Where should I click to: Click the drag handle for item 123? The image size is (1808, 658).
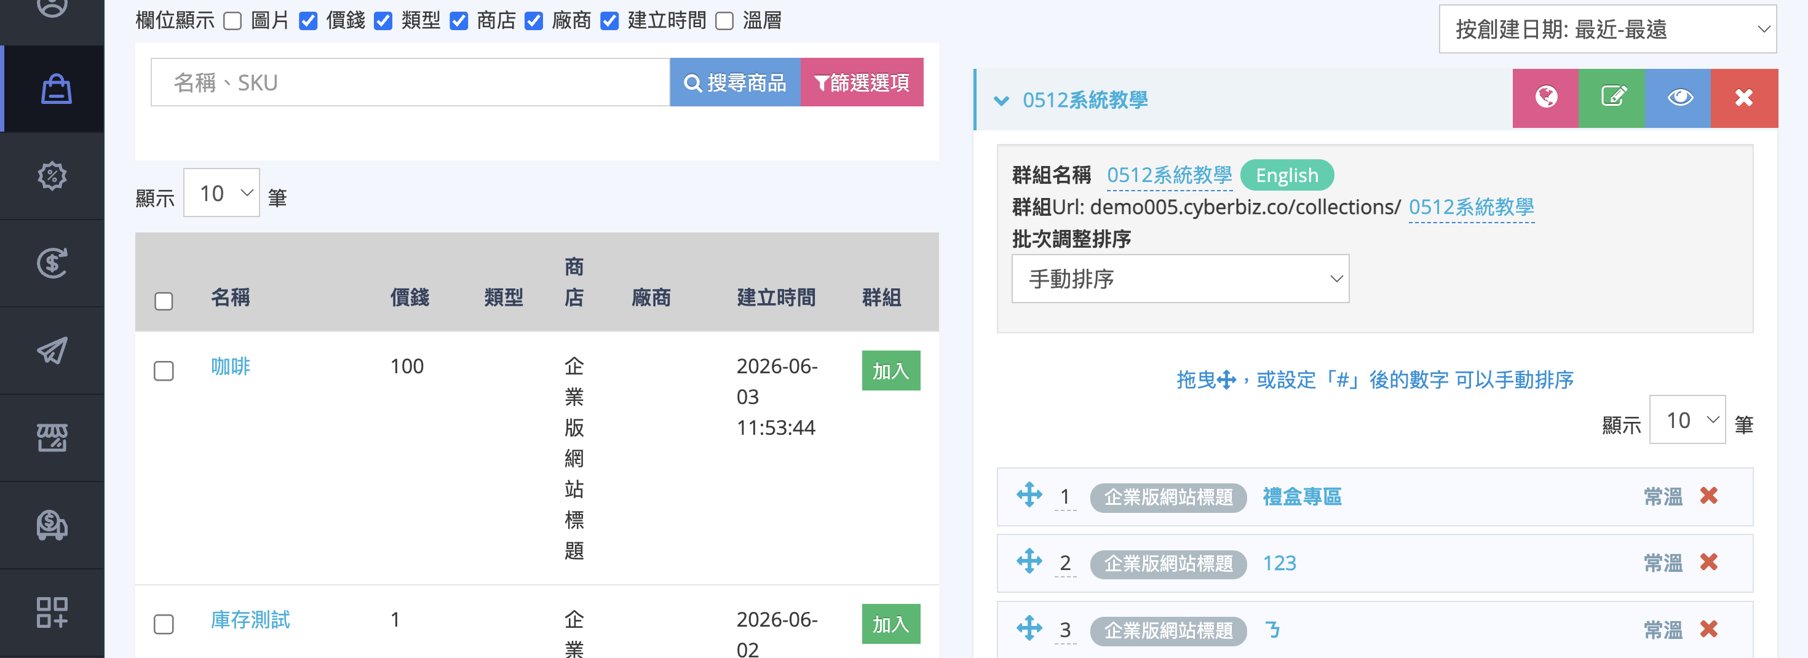[x=1029, y=561]
